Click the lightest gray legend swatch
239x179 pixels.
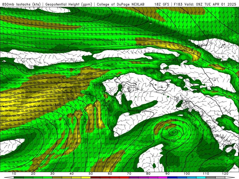[x=220, y=178]
